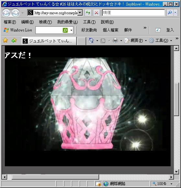Open the 工具(T) menu in menu bar
181x188 pixels.
(x=89, y=22)
